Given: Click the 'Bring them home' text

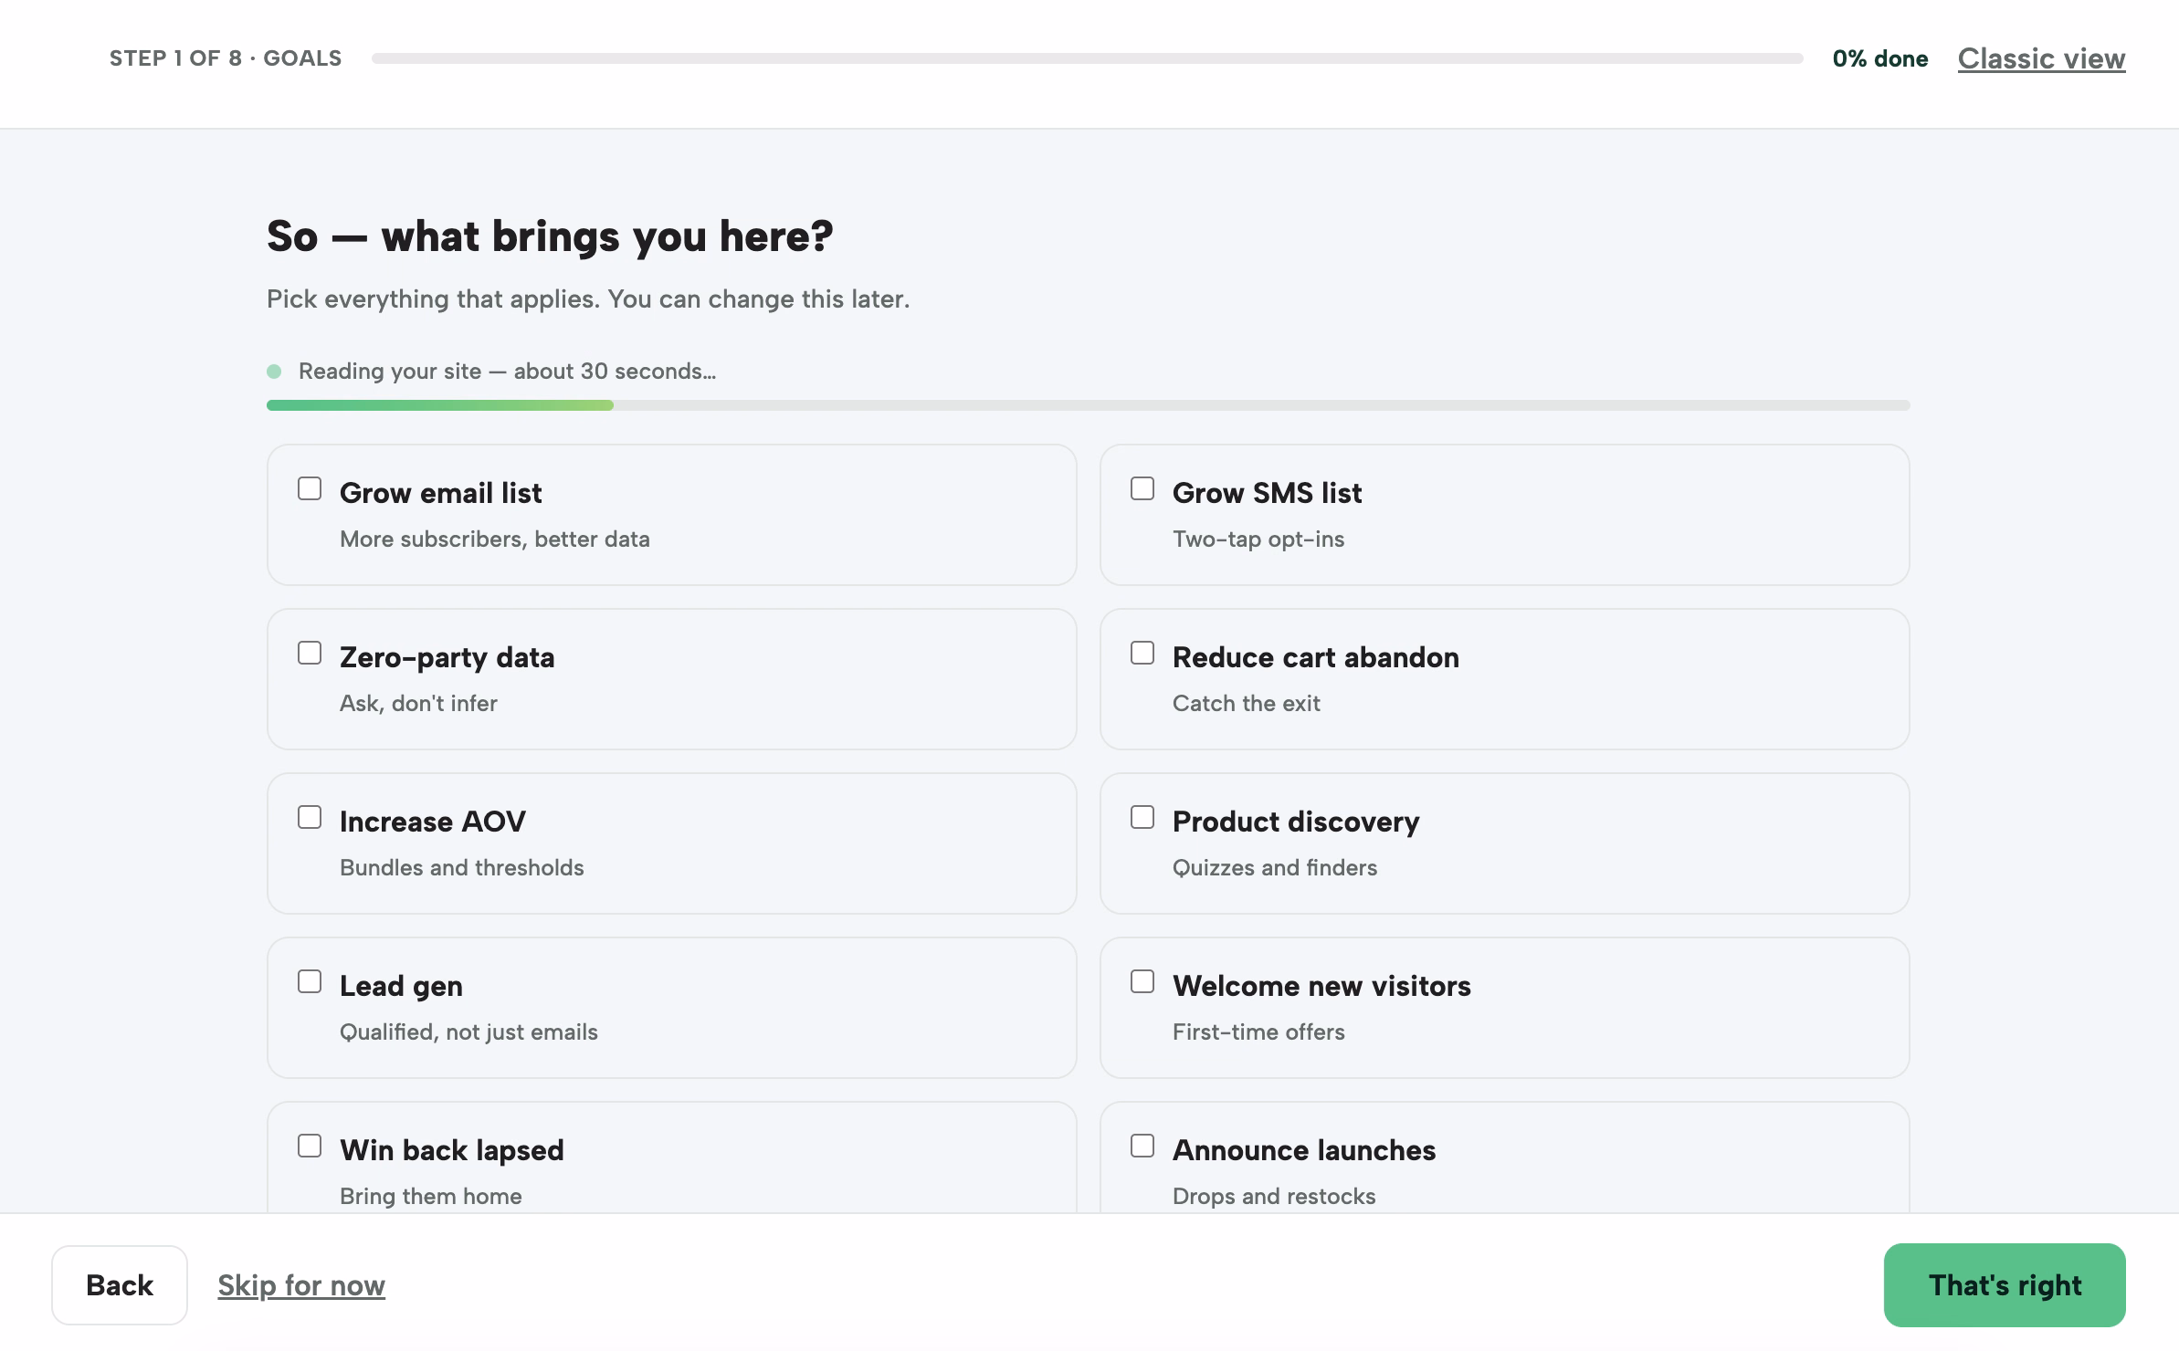Looking at the screenshot, I should click(x=431, y=1197).
